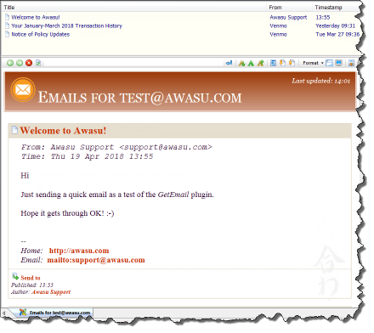This screenshot has height=333, width=374.
Task: Click the decrease text size A icon
Action: tap(241, 63)
